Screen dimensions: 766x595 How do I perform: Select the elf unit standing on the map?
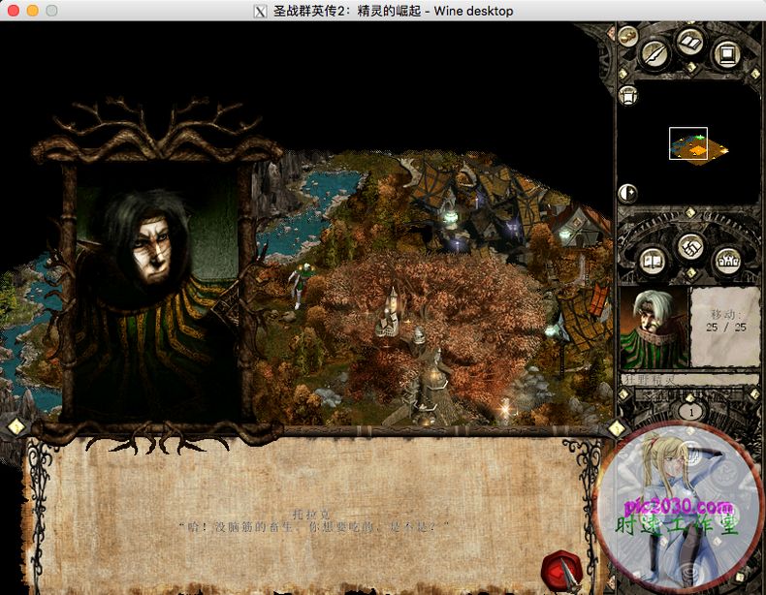[299, 285]
